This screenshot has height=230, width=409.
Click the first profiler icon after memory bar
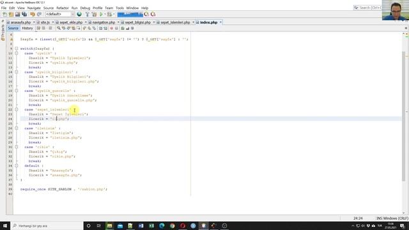click(x=146, y=14)
